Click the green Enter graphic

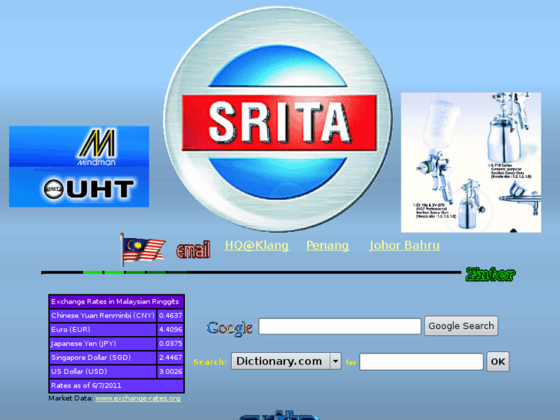[x=491, y=274]
